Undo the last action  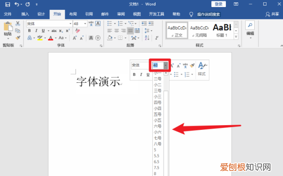pyautogui.click(x=17, y=4)
